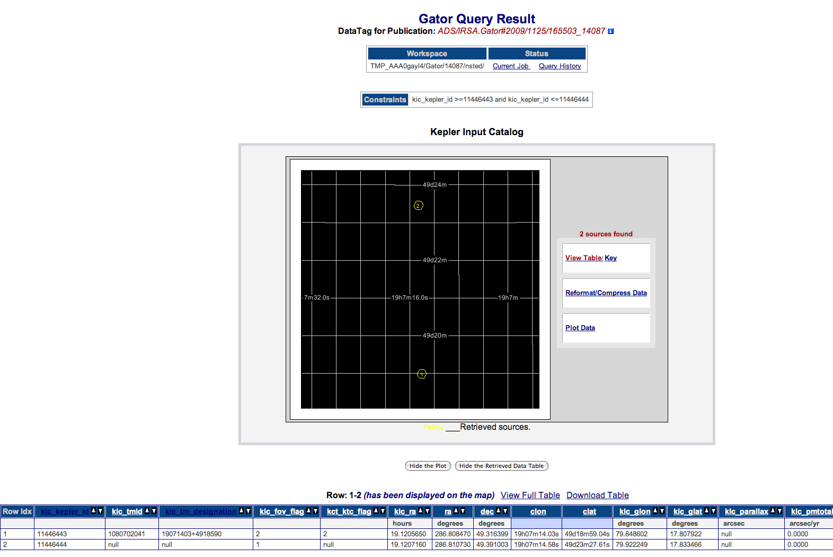Open the Current Job link
This screenshot has height=557, width=833.
click(511, 66)
